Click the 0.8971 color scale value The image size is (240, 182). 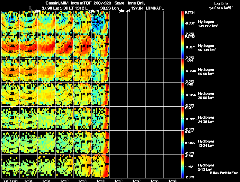(191, 47)
